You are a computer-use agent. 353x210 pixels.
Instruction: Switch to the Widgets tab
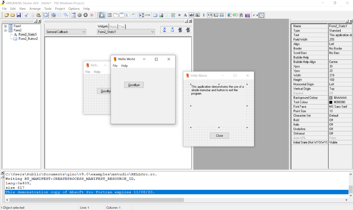coord(103,26)
